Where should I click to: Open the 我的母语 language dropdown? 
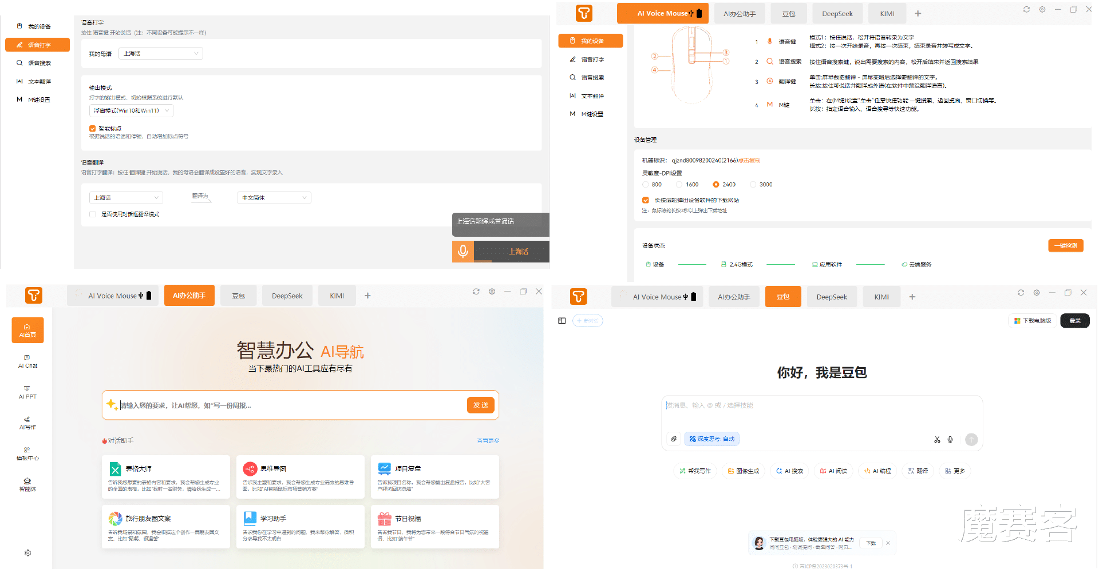coord(161,54)
